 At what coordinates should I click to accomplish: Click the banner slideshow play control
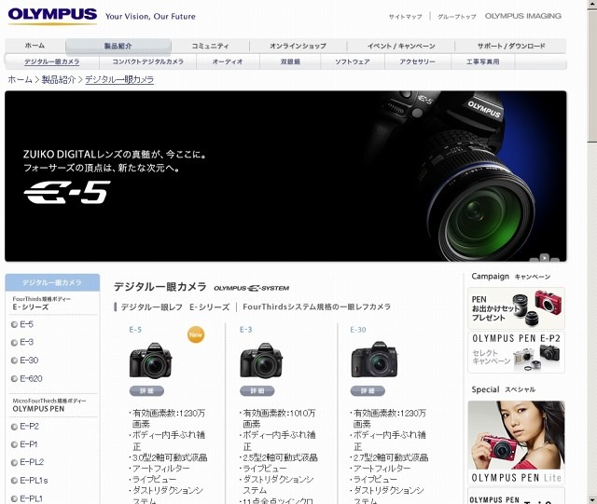(x=545, y=257)
